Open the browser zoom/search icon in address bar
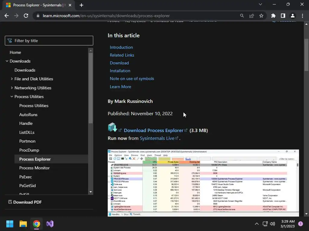This screenshot has height=231, width=309. click(x=242, y=16)
